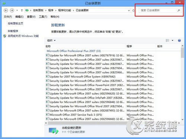Go to 控制面板主页 link
The width and height of the screenshot is (186, 139).
[x=16, y=23]
